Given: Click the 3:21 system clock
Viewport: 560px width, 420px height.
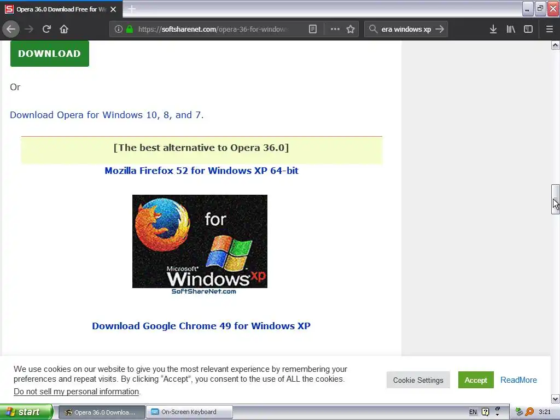Looking at the screenshot, I should (544, 412).
